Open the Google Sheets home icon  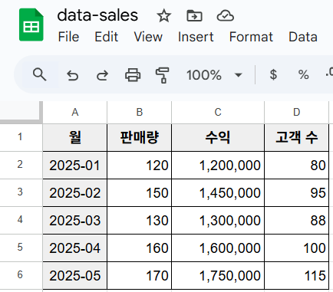[31, 25]
